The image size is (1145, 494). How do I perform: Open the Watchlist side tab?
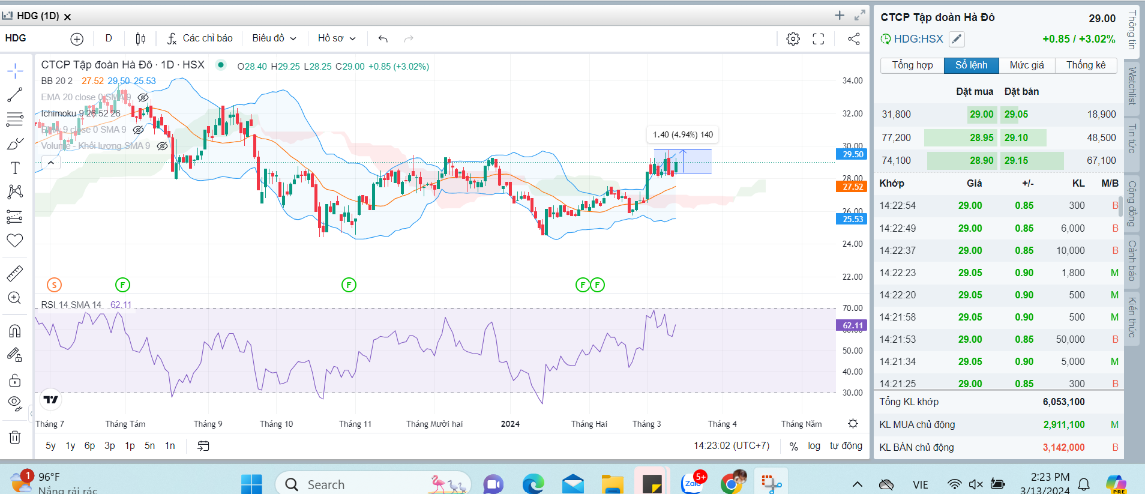(x=1132, y=86)
